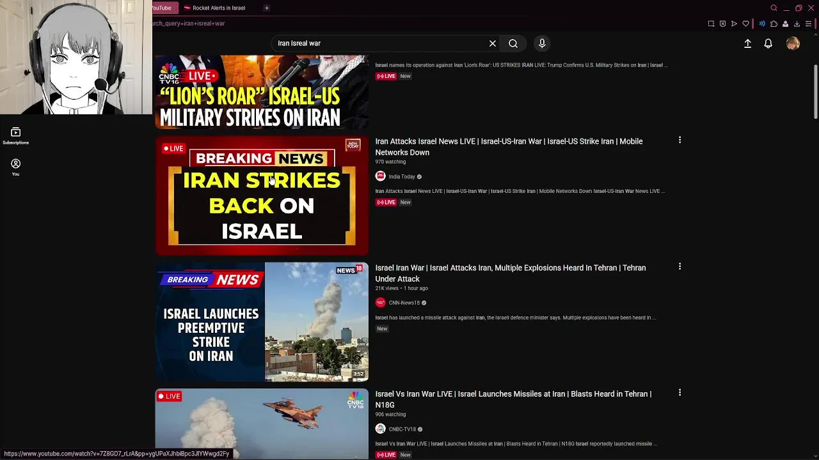
Task: Click CNN-News18 channel avatar
Action: point(380,303)
